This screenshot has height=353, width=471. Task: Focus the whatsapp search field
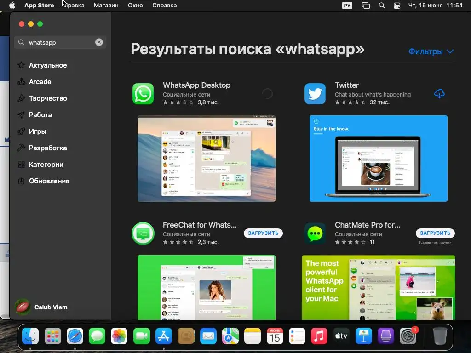pos(60,42)
